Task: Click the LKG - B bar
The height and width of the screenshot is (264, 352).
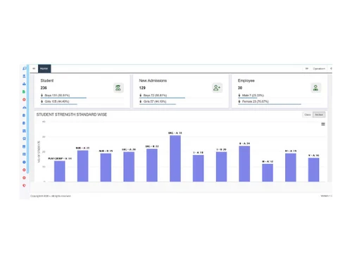Action: coord(152,165)
